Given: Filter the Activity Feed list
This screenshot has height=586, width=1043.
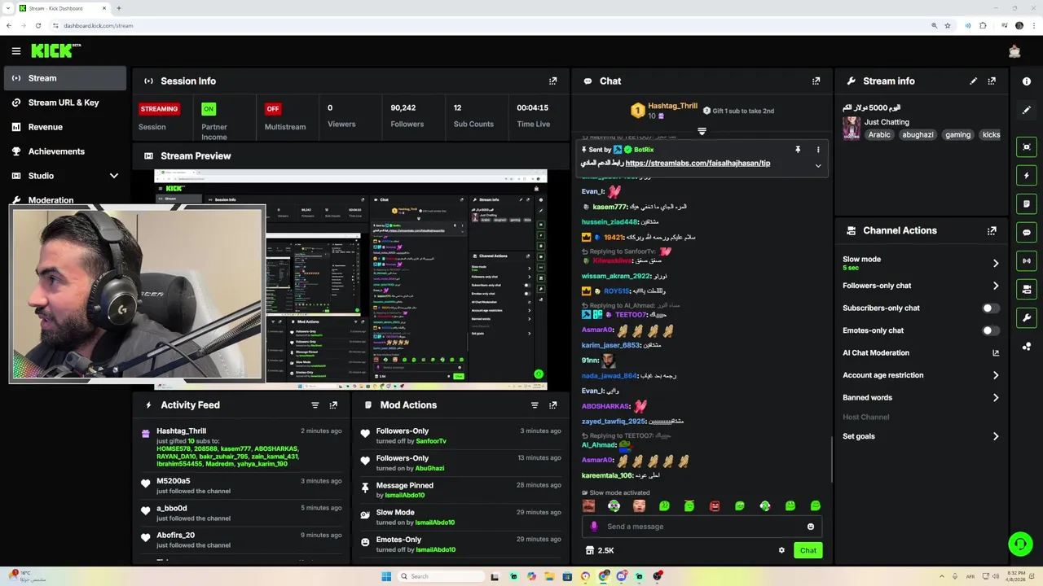Looking at the screenshot, I should [x=315, y=405].
